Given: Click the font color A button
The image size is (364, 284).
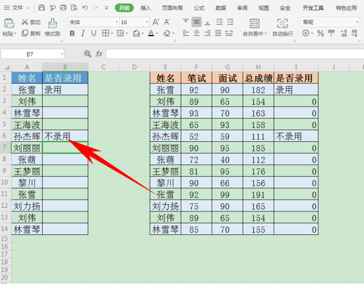Looking at the screenshot, I should point(151,33).
